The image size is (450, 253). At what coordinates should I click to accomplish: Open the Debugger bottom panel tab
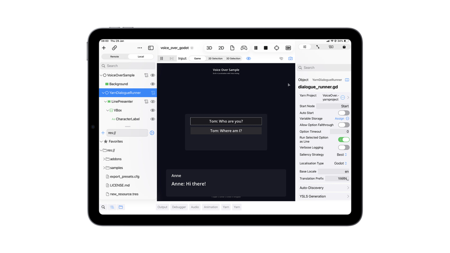click(x=179, y=207)
